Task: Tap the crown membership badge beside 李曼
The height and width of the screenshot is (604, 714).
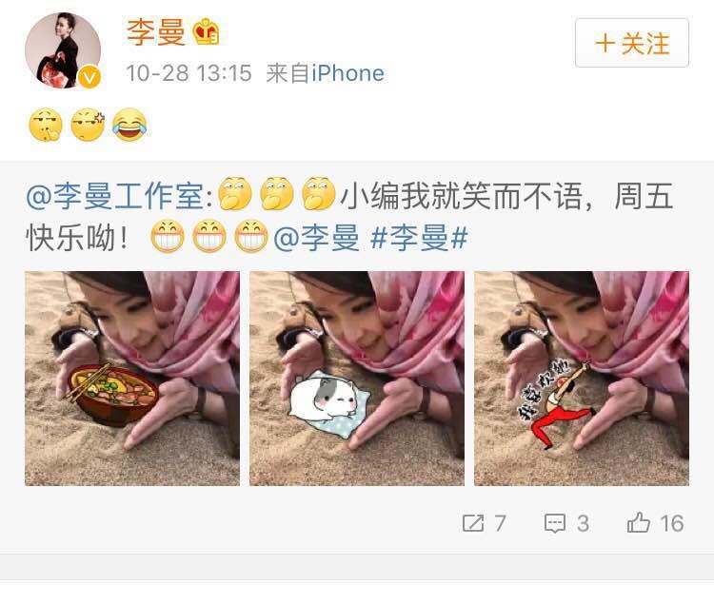Action: tap(207, 31)
